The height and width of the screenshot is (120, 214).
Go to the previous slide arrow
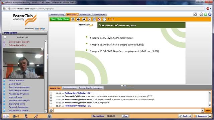tap(78, 19)
